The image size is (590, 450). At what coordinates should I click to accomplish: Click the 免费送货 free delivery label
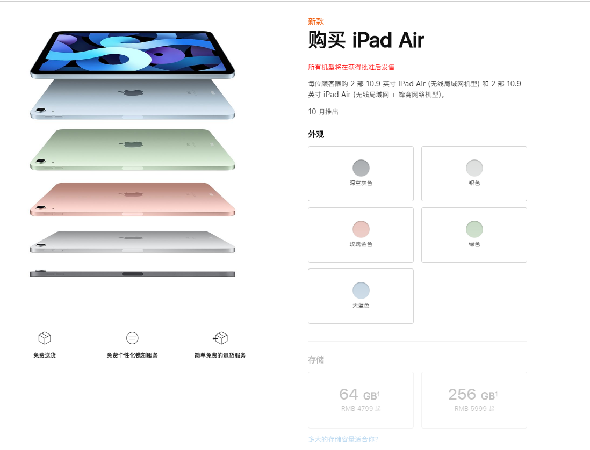click(45, 355)
